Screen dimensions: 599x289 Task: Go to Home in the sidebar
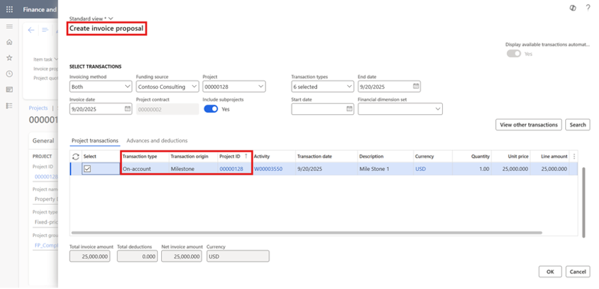(x=10, y=42)
